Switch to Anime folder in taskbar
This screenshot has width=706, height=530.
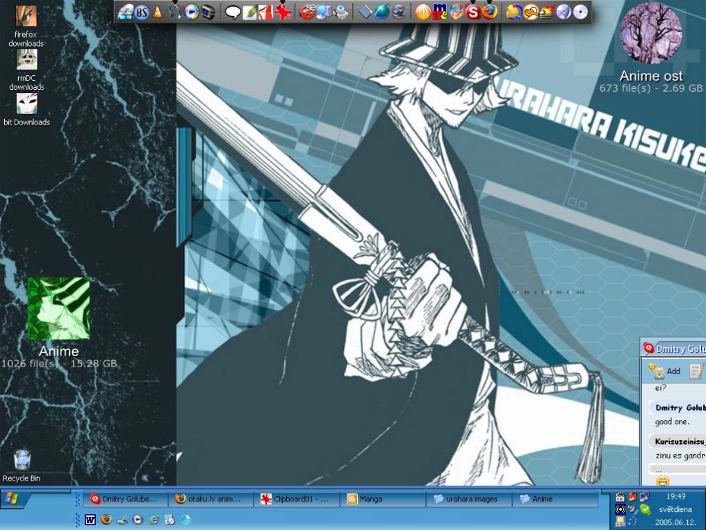[x=555, y=499]
